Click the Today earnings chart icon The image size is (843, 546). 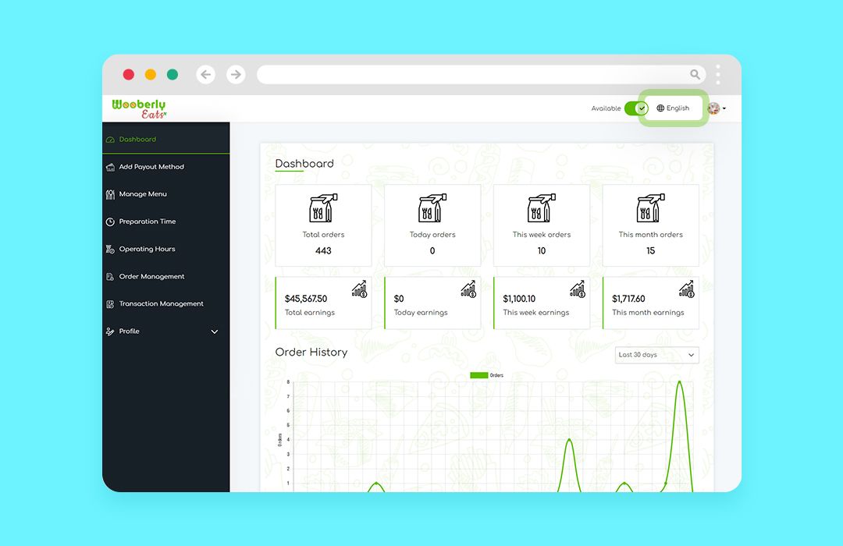tap(468, 289)
